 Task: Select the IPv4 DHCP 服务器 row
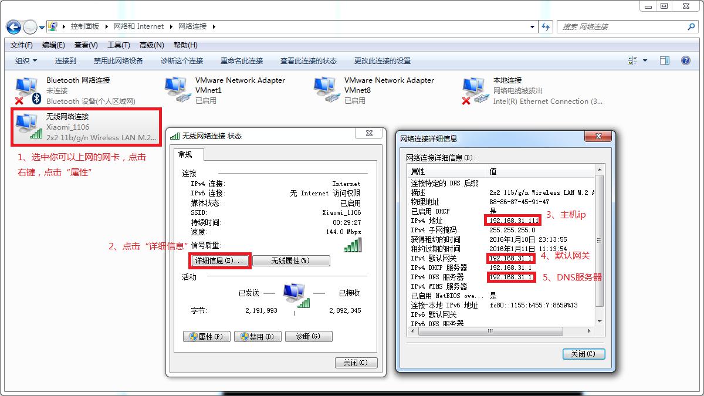click(502, 268)
